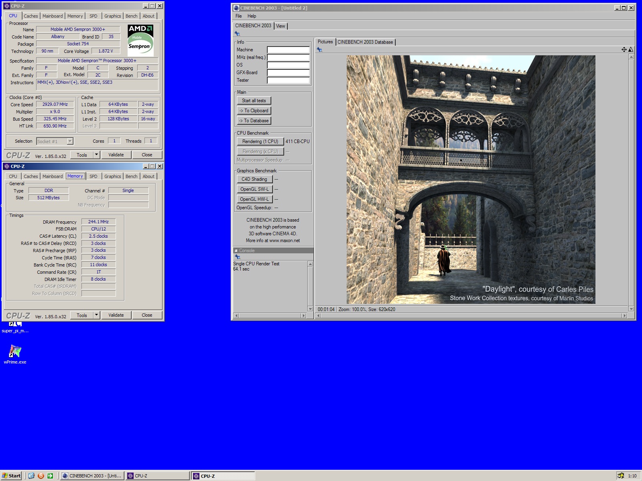The image size is (642, 481).
Task: Run Rendering (1 CPU) benchmark
Action: [260, 141]
